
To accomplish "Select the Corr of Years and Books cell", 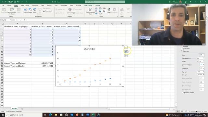I will (x=18, y=66).
